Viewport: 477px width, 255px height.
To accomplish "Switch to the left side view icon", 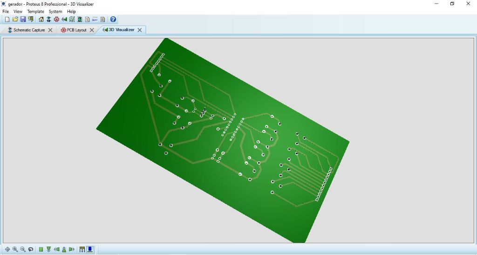I will coord(56,249).
